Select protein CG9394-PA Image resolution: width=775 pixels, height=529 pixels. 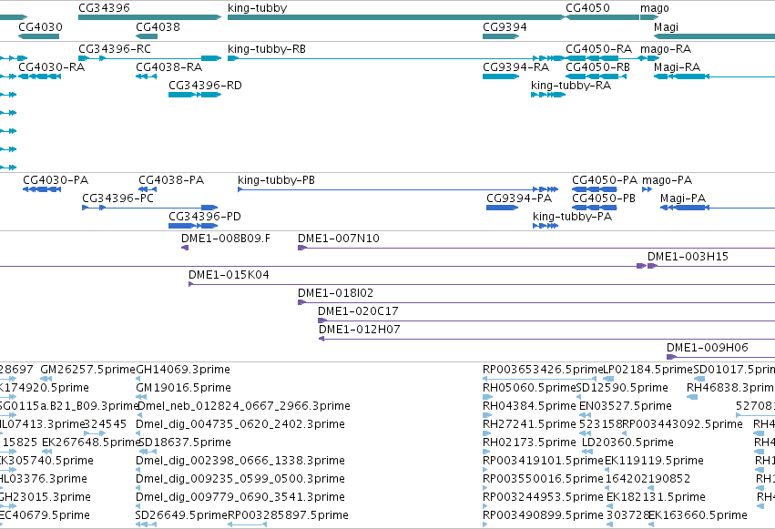[x=502, y=208]
